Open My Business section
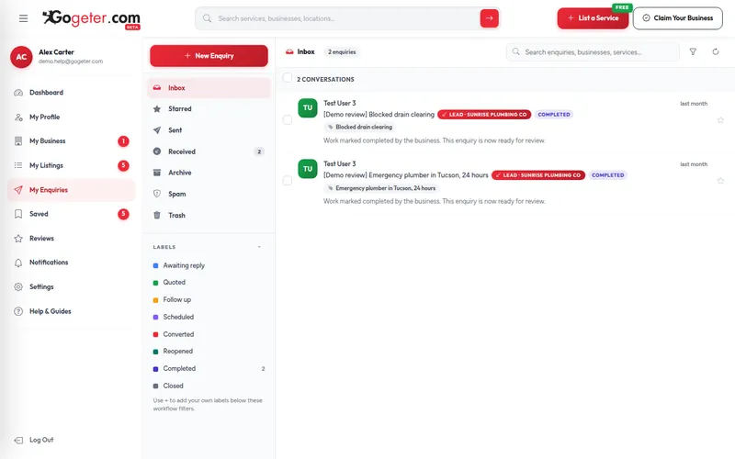The width and height of the screenshot is (735, 459). coord(72,141)
